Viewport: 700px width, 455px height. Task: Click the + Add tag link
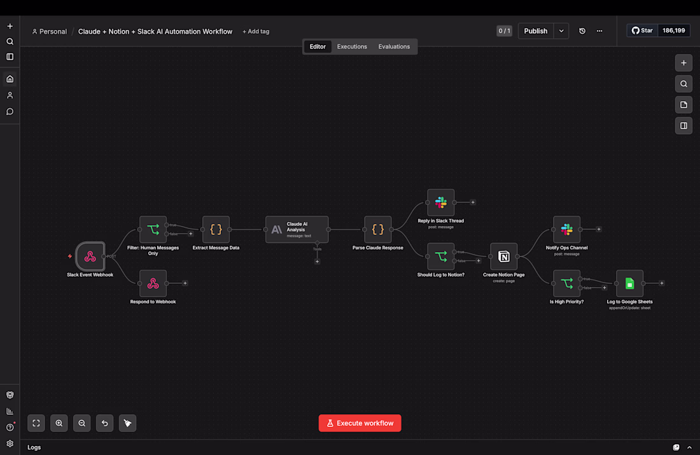(256, 31)
